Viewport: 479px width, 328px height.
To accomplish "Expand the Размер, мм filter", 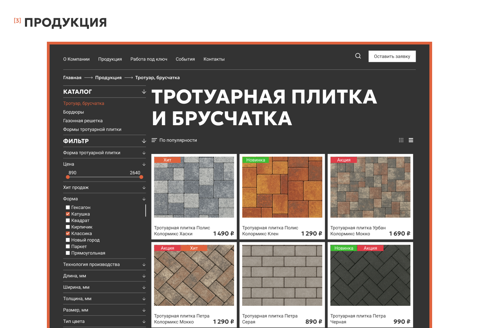I will (144, 310).
